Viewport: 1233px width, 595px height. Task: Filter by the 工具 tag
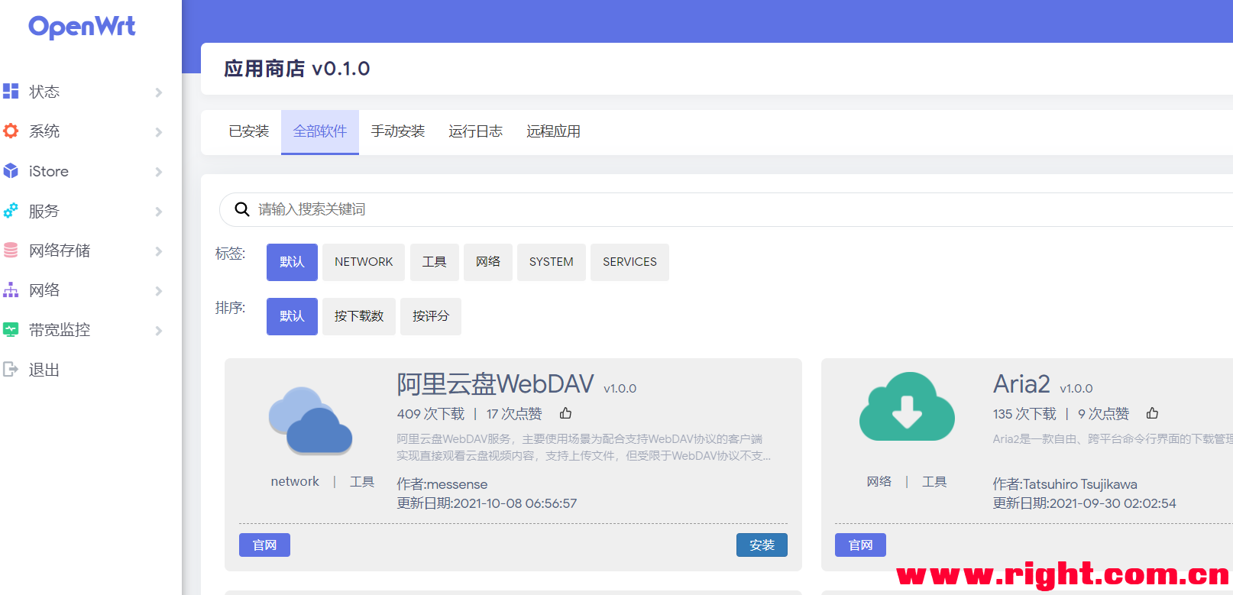435,262
